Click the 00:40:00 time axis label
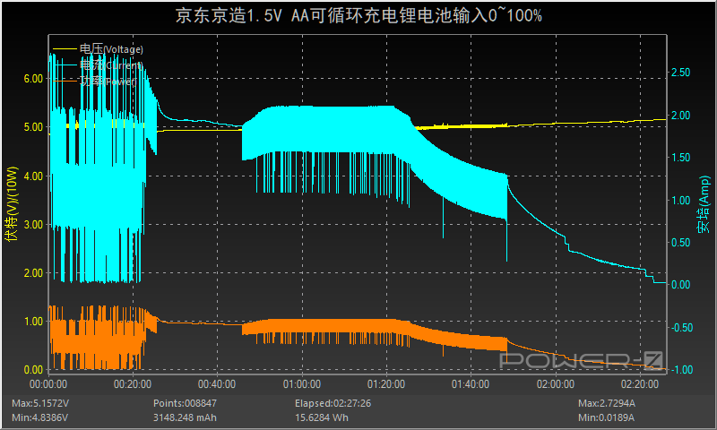Viewport: 717px width, 430px height. click(x=217, y=384)
